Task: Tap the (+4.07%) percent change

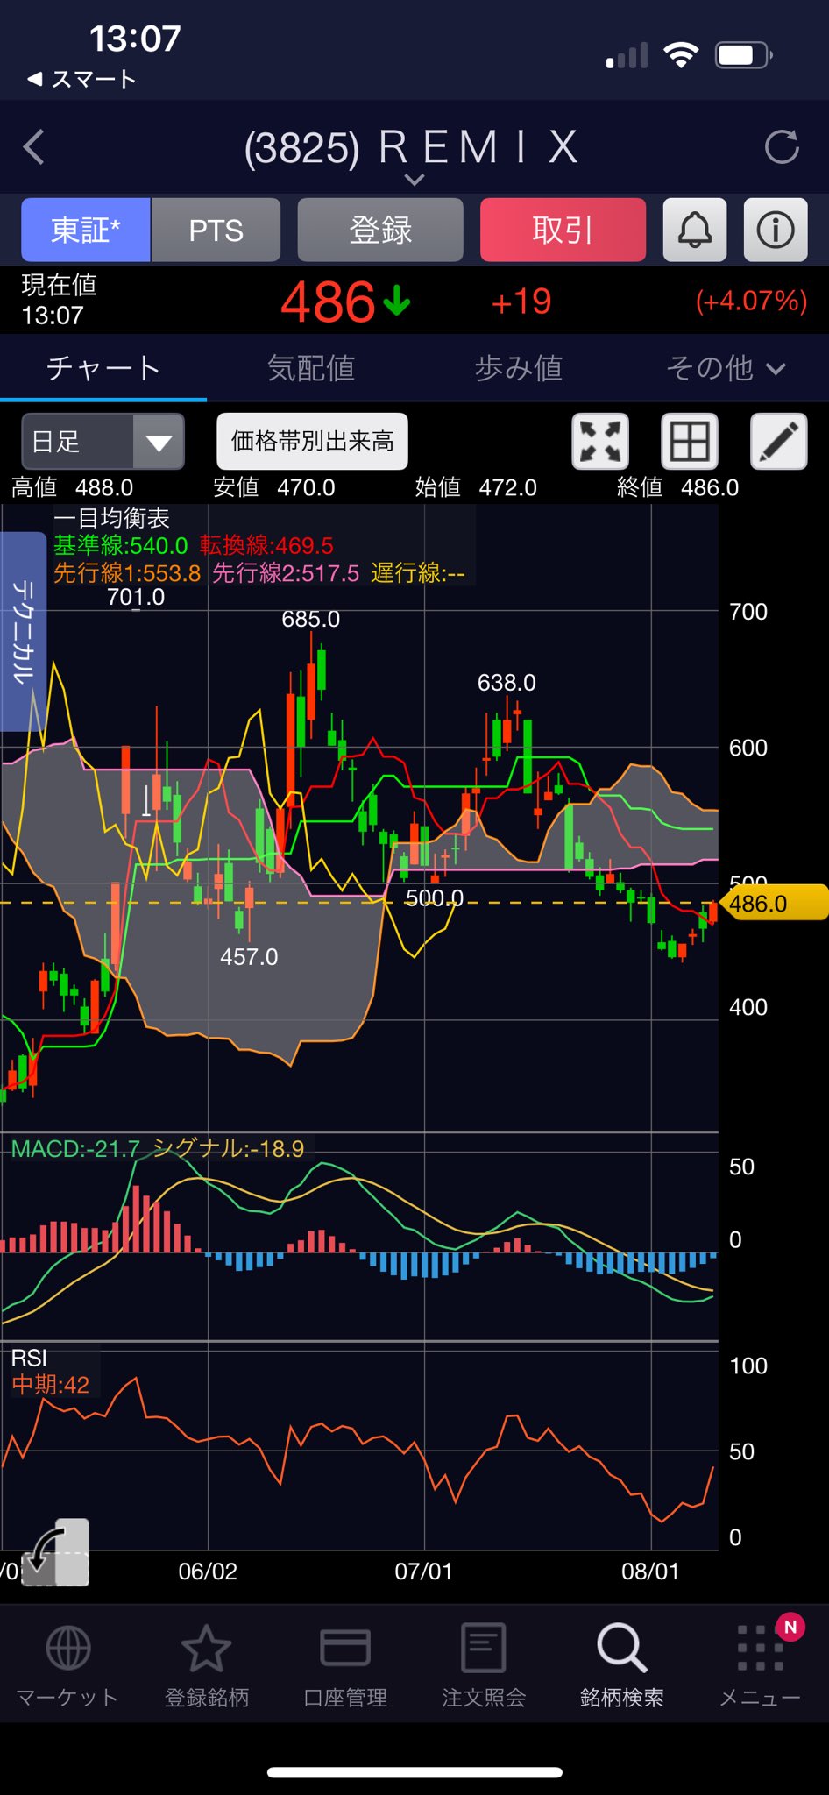Action: (x=751, y=301)
